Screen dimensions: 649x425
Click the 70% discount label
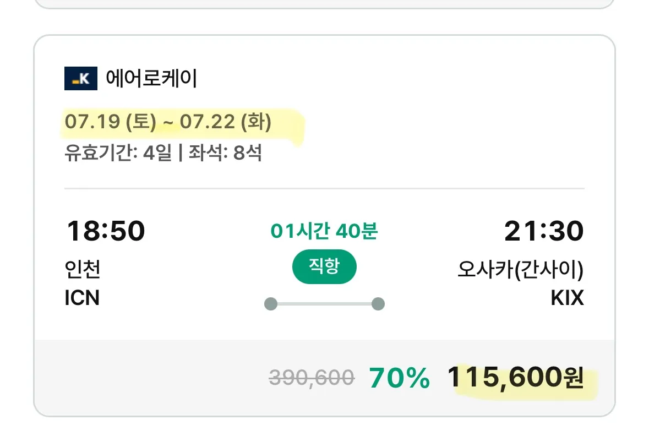(x=400, y=378)
